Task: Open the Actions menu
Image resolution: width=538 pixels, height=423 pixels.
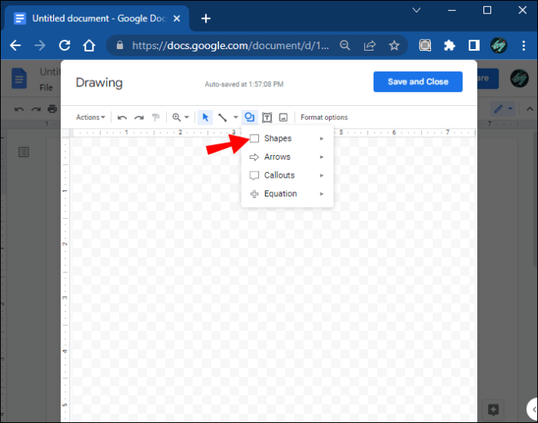Action: [x=90, y=117]
